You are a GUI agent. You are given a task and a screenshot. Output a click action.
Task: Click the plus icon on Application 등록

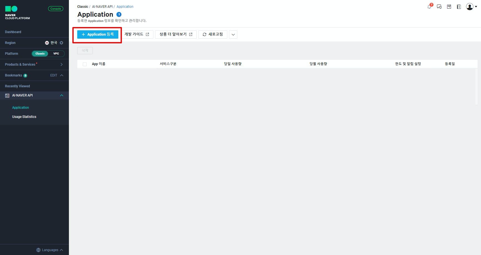83,34
